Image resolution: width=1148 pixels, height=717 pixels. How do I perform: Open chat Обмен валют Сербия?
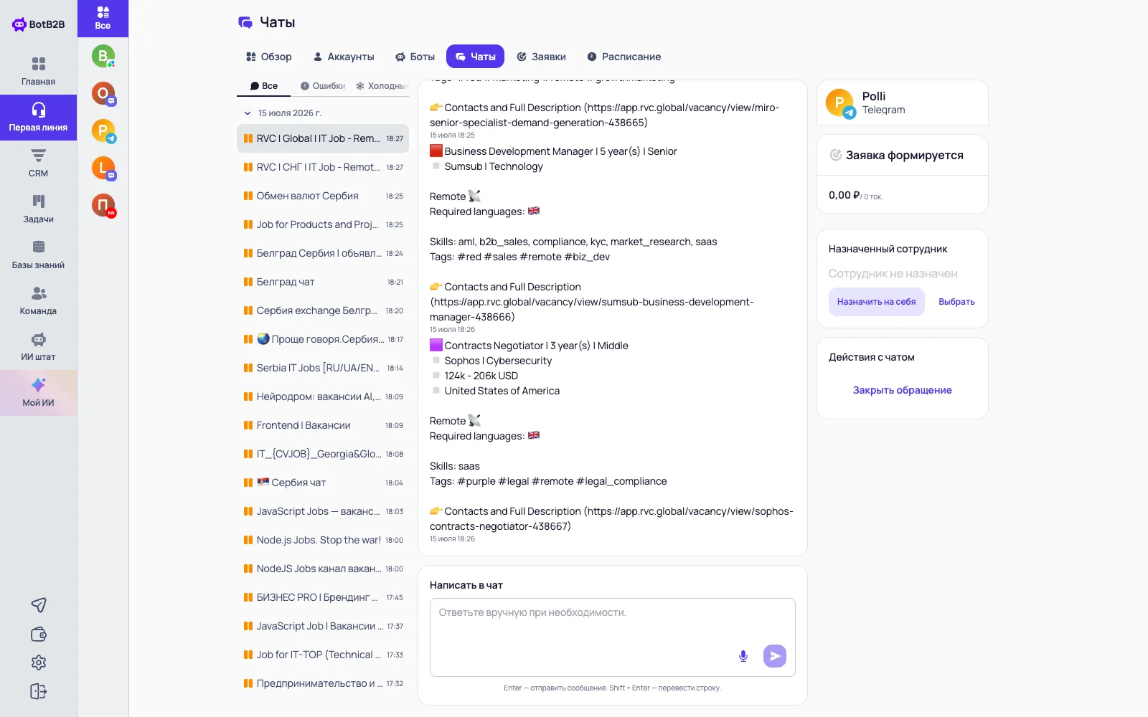point(323,196)
